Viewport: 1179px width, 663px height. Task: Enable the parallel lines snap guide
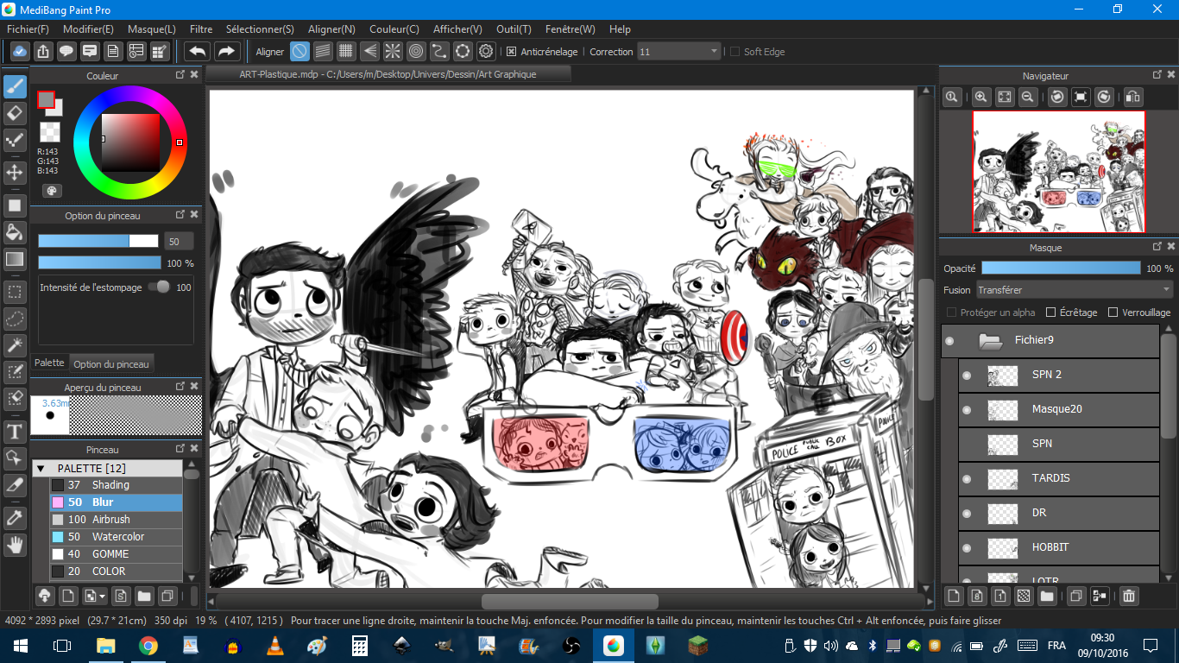pyautogui.click(x=323, y=52)
